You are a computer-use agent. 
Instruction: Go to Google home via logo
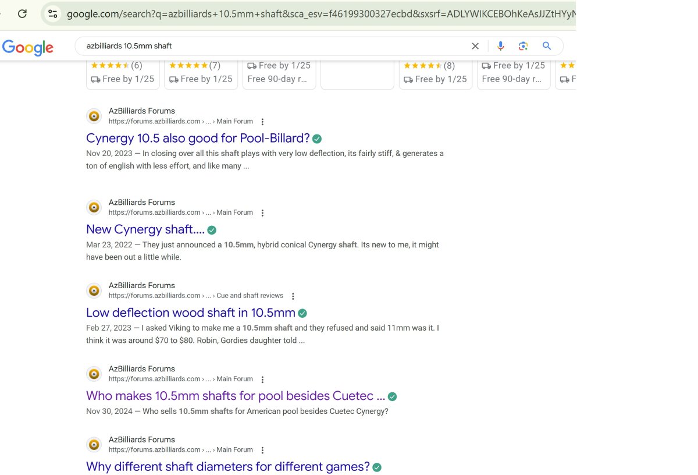(x=28, y=47)
